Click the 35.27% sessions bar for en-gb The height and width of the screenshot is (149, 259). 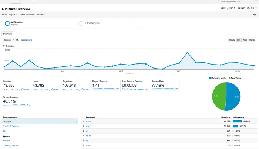[235, 126]
